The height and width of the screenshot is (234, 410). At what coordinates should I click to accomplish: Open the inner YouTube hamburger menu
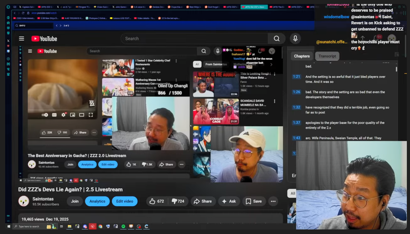30,51
